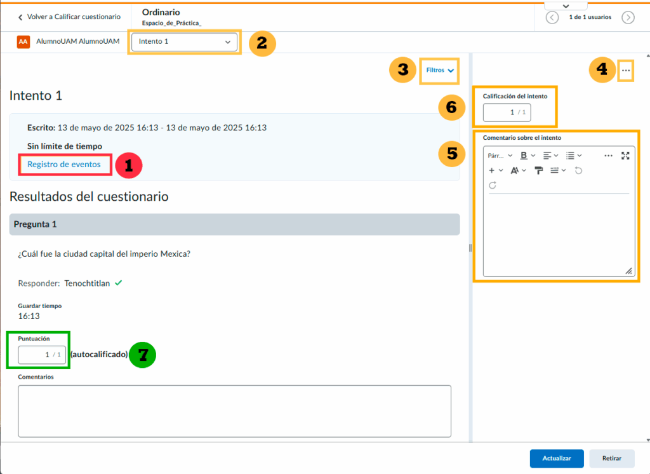650x474 pixels.
Task: Open the three-dot options menu above Calificación
Action: tap(626, 71)
